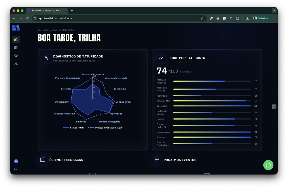Open the browser extensions puzzle icon
This screenshot has height=188, width=288.
coord(238,18)
